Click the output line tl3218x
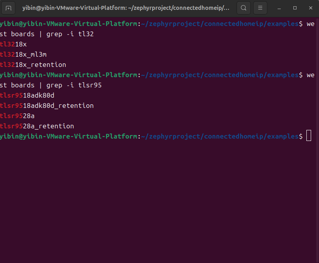The width and height of the screenshot is (319, 263). pyautogui.click(x=13, y=44)
